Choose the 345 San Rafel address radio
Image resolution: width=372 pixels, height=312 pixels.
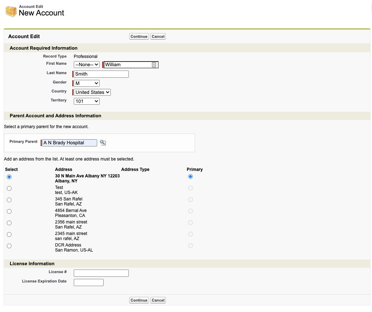click(9, 200)
